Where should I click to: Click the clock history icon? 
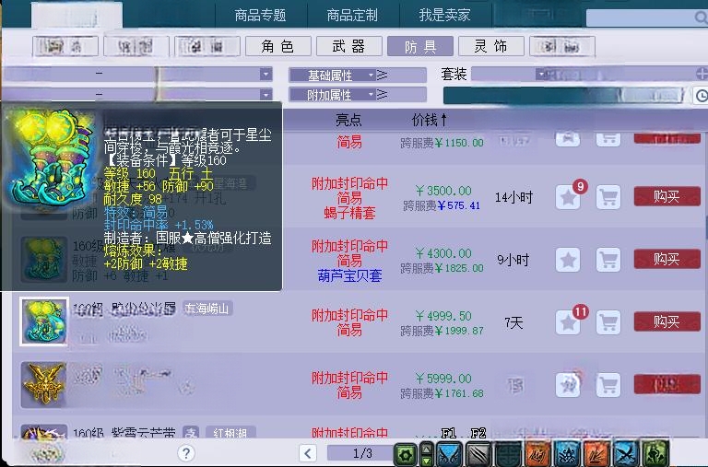click(702, 95)
